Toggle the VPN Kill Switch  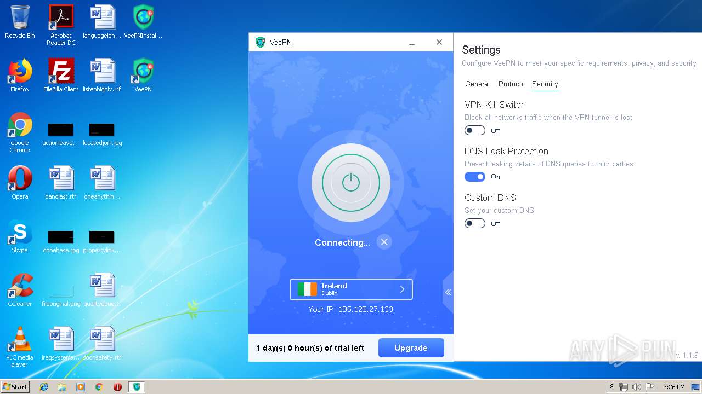tap(475, 130)
